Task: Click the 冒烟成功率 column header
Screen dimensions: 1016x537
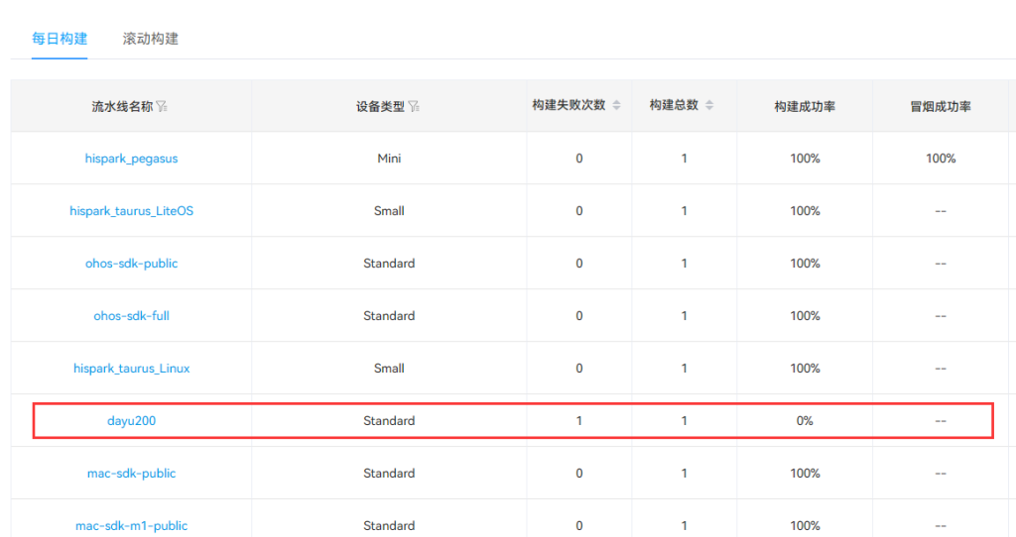Action: (x=941, y=106)
